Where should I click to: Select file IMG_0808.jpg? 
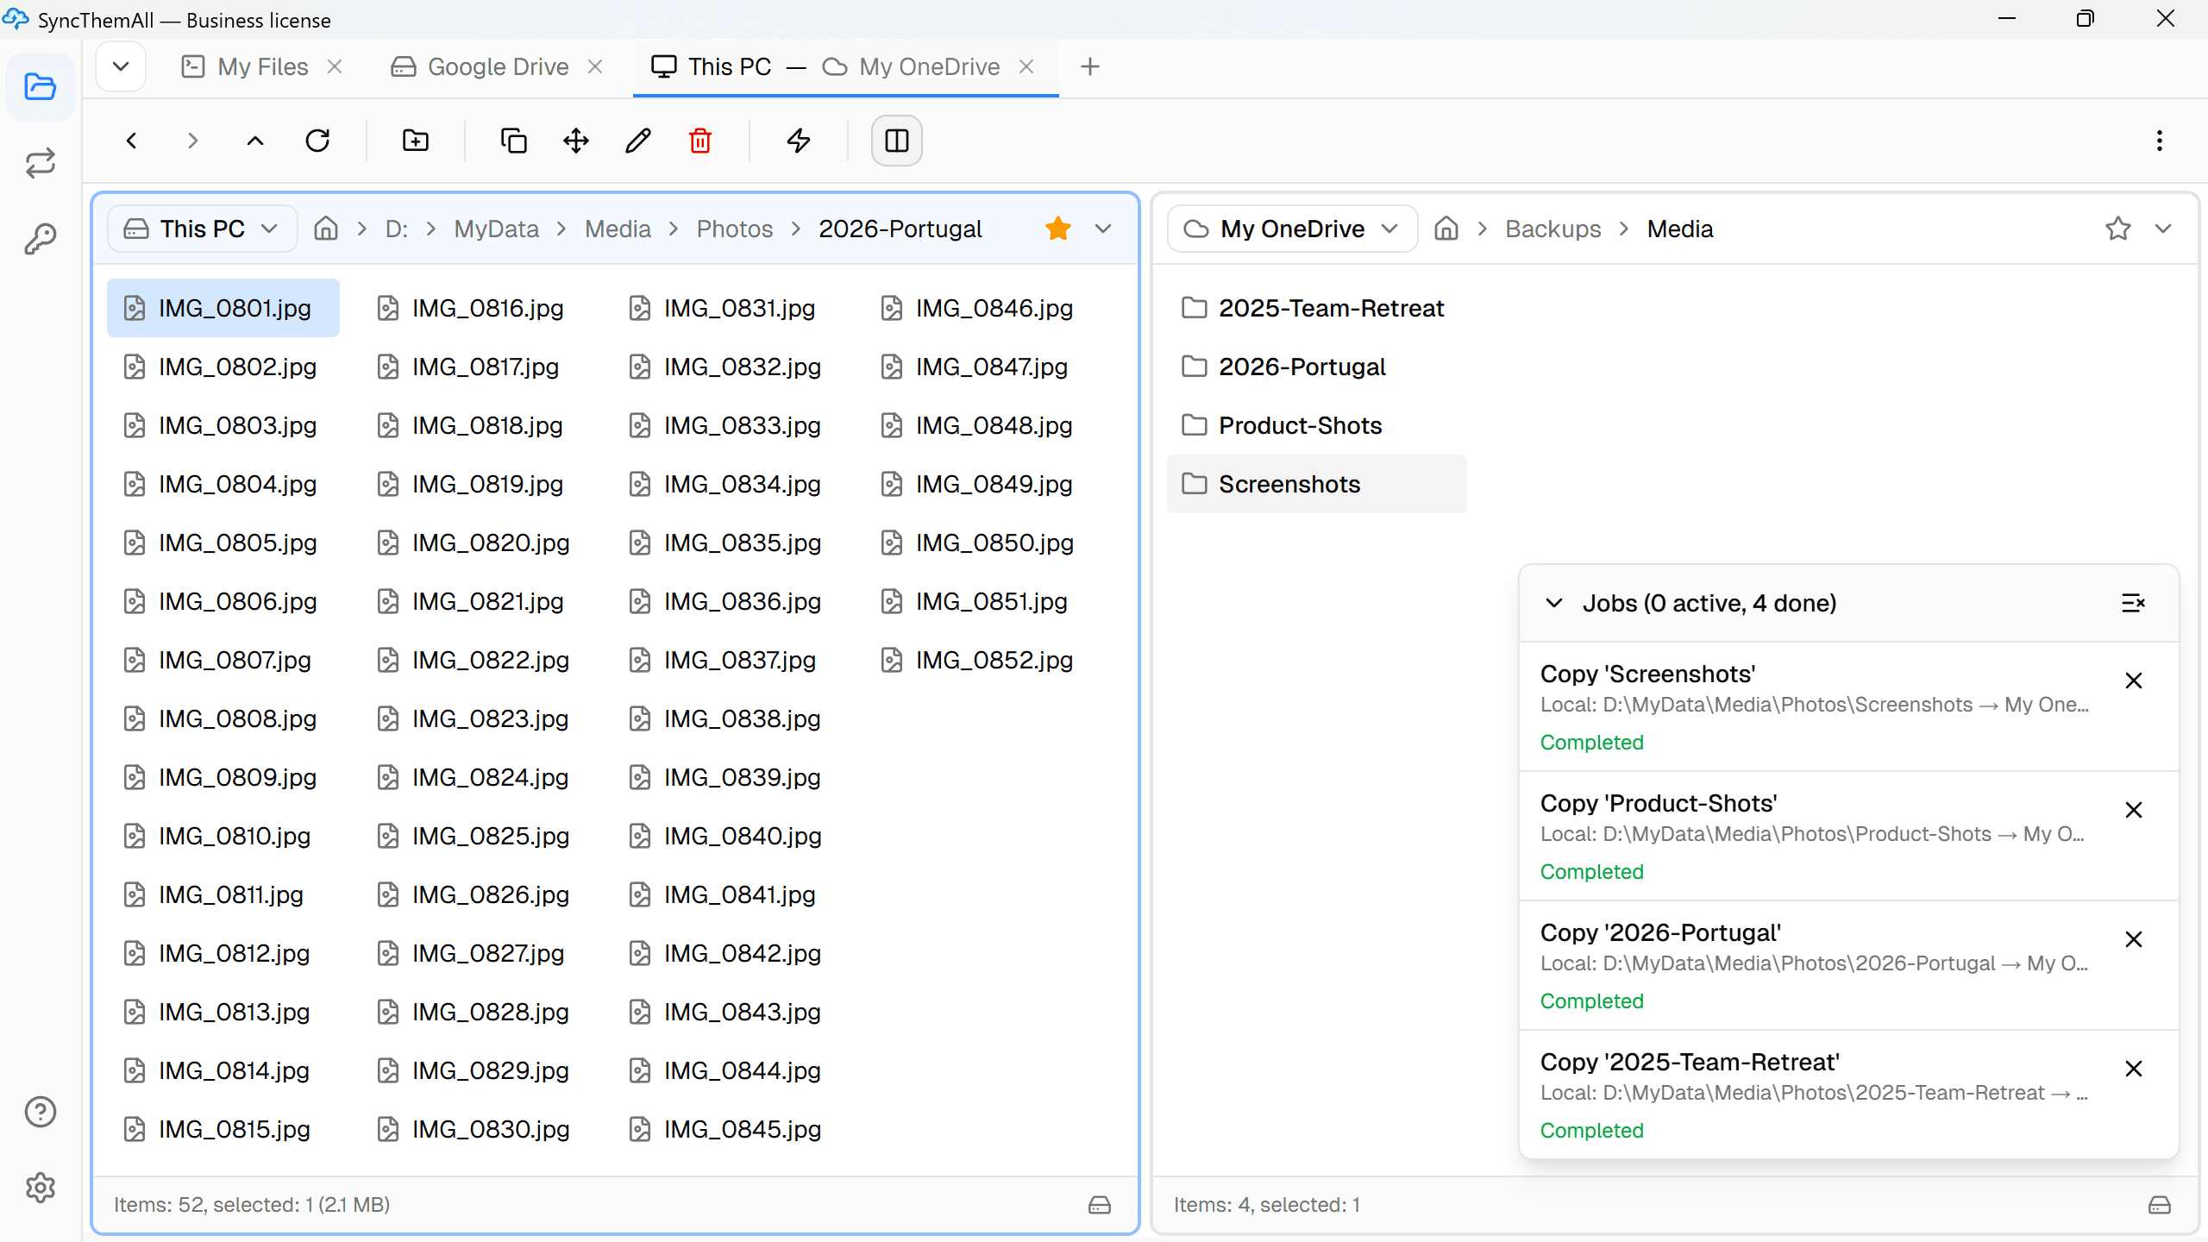[223, 718]
